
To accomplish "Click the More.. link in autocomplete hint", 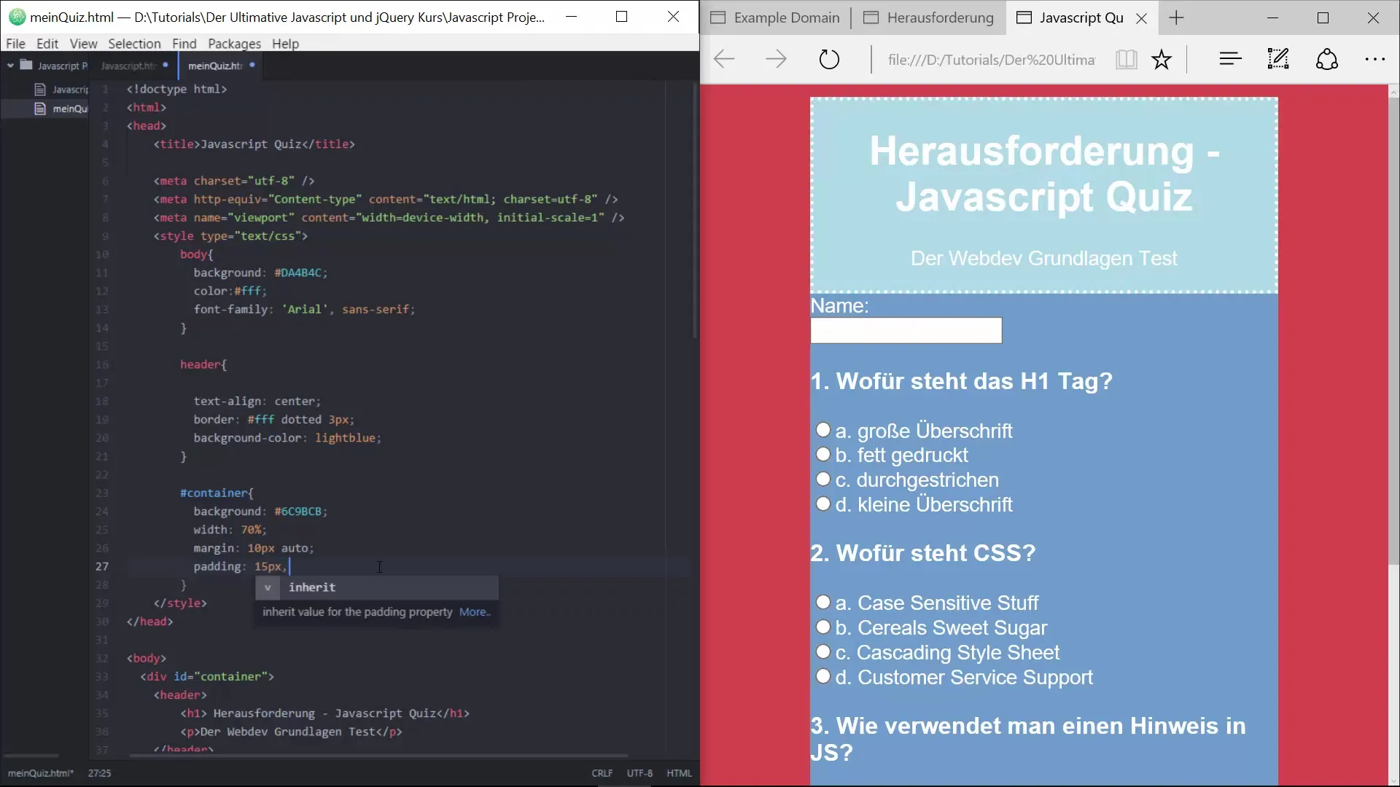I will tap(475, 612).
